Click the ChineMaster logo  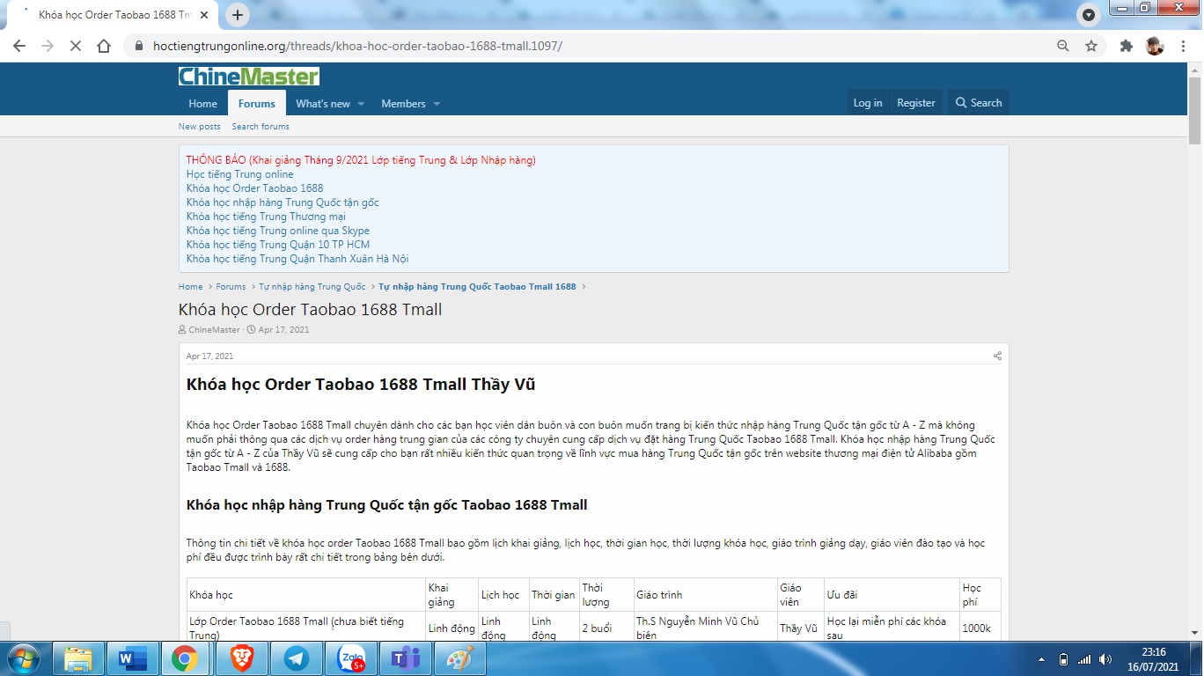tap(249, 77)
